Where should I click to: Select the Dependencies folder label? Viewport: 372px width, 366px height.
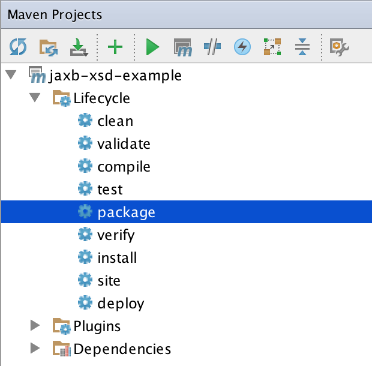(122, 349)
